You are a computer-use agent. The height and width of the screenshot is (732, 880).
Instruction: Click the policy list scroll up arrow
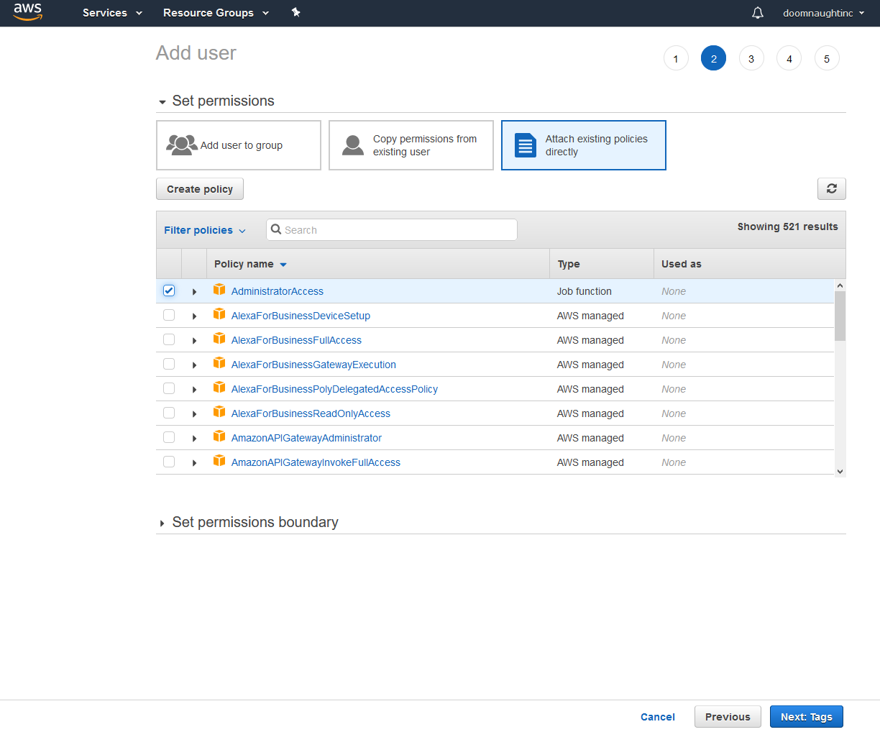tap(840, 285)
